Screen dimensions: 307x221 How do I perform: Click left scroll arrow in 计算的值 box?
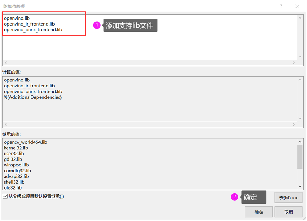coord(6,124)
